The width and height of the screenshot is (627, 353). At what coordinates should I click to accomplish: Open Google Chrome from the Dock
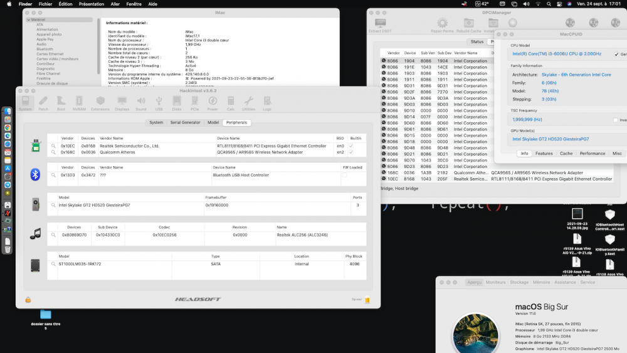(x=8, y=127)
